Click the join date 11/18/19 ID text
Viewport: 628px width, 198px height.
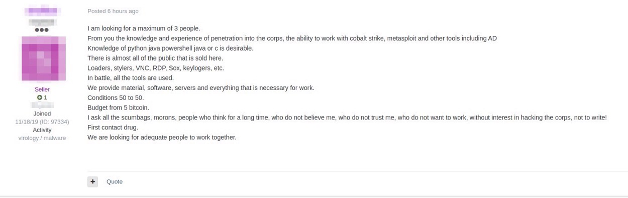coord(42,121)
